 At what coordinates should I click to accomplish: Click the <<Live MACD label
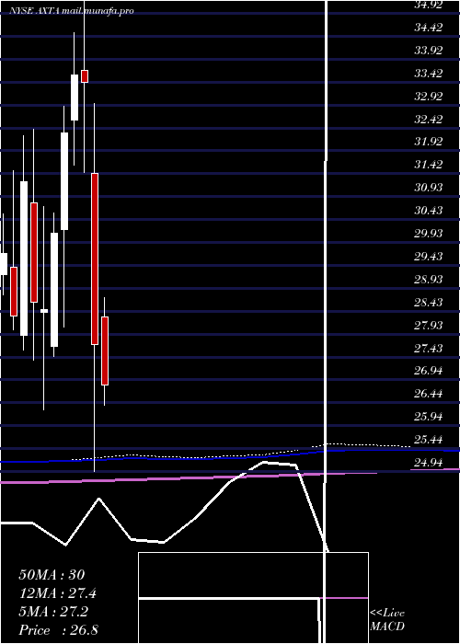(387, 620)
